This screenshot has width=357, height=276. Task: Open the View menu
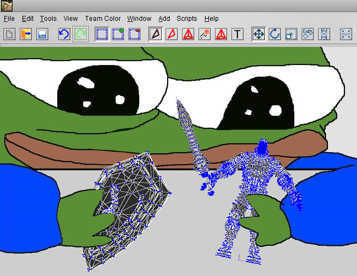click(x=70, y=19)
